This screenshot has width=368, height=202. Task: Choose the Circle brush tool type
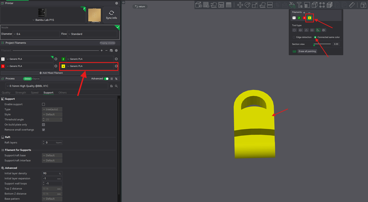click(294, 30)
